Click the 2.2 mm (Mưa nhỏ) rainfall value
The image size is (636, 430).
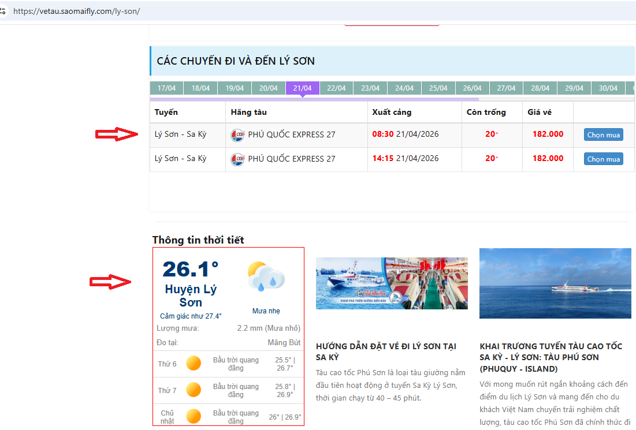pyautogui.click(x=269, y=328)
